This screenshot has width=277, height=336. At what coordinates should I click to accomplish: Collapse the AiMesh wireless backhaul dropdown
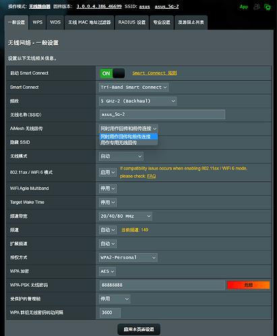(x=129, y=129)
